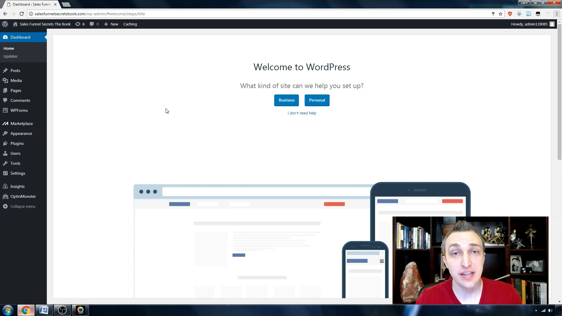
Task: Select the Posts section icon
Action: (6, 71)
